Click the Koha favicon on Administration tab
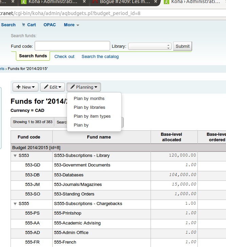Viewport: 226px width, 247px height. pyautogui.click(x=23, y=2)
